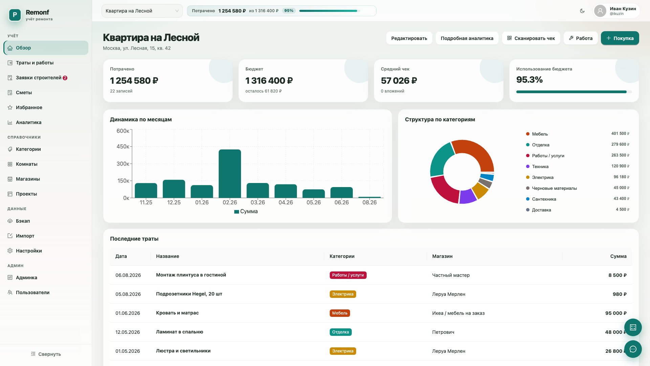Click the Проекты icon in sidebar

10,194
